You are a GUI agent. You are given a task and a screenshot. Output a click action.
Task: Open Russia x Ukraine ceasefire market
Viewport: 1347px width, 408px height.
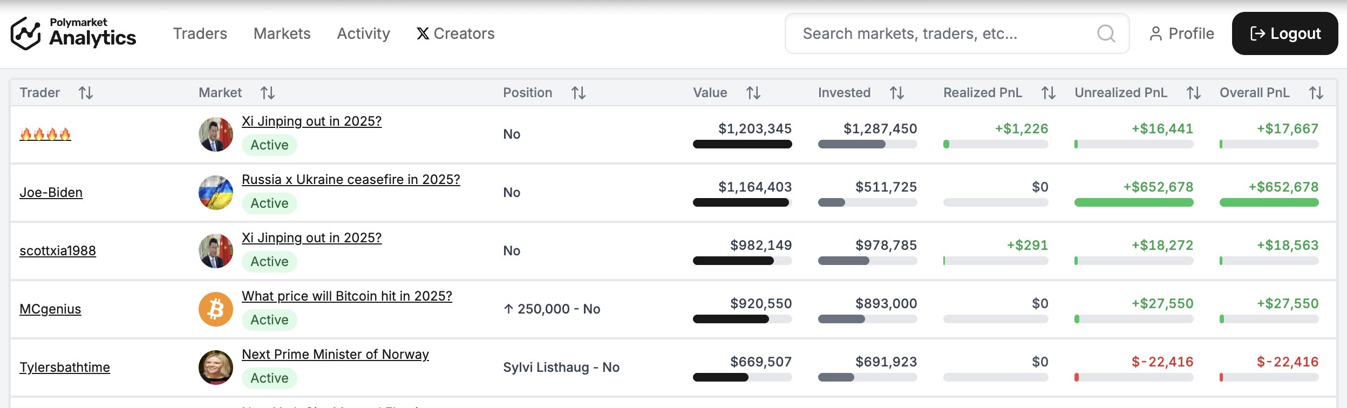[351, 180]
